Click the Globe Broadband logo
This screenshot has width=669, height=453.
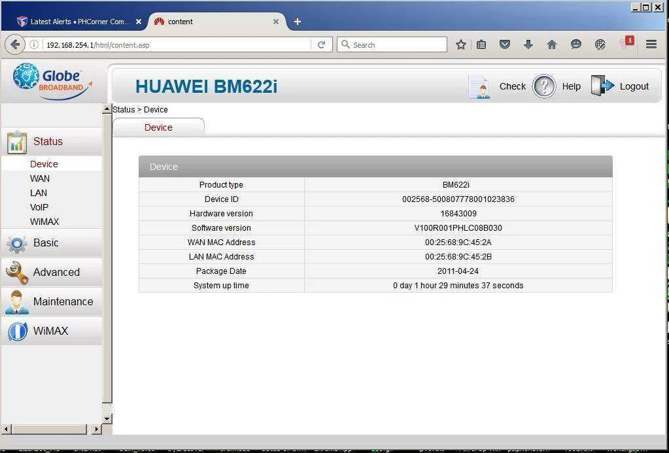click(x=52, y=82)
